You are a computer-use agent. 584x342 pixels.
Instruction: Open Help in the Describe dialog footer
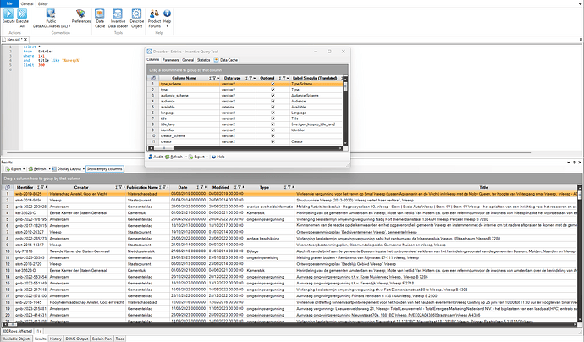pyautogui.click(x=218, y=157)
